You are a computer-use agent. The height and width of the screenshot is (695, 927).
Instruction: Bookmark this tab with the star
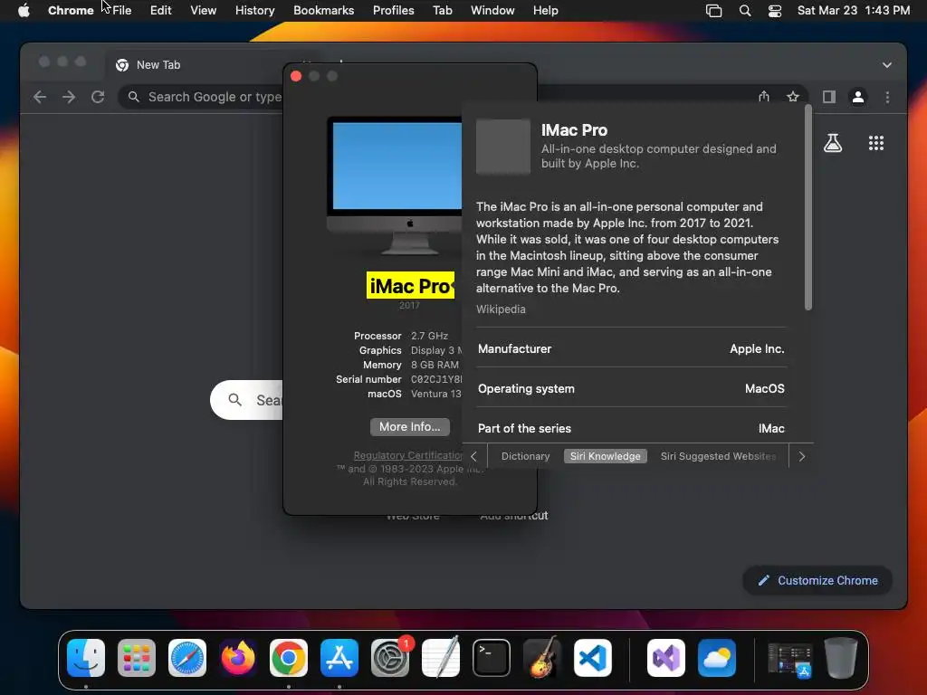click(x=793, y=96)
